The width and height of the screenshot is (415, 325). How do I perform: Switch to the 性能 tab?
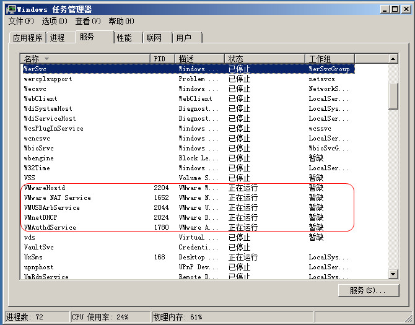click(x=124, y=38)
